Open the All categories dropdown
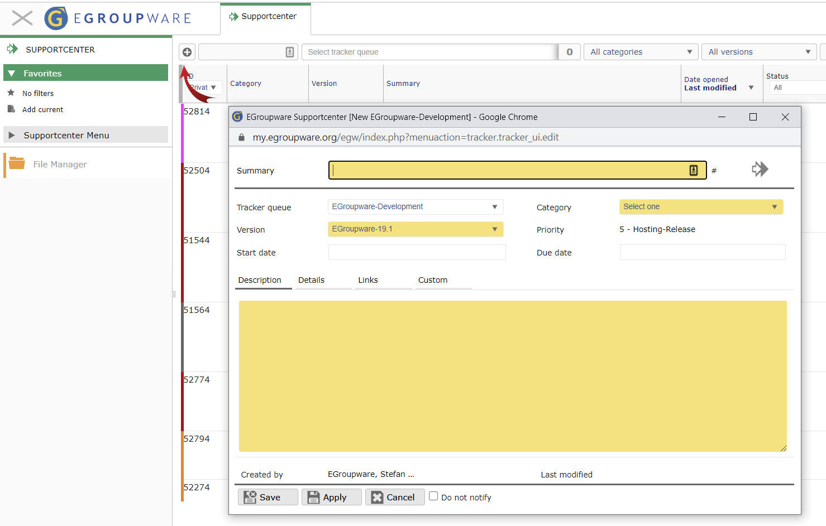This screenshot has height=526, width=826. pyautogui.click(x=640, y=51)
